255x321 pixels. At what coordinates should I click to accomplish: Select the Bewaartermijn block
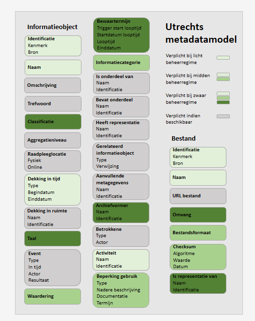[121, 35]
